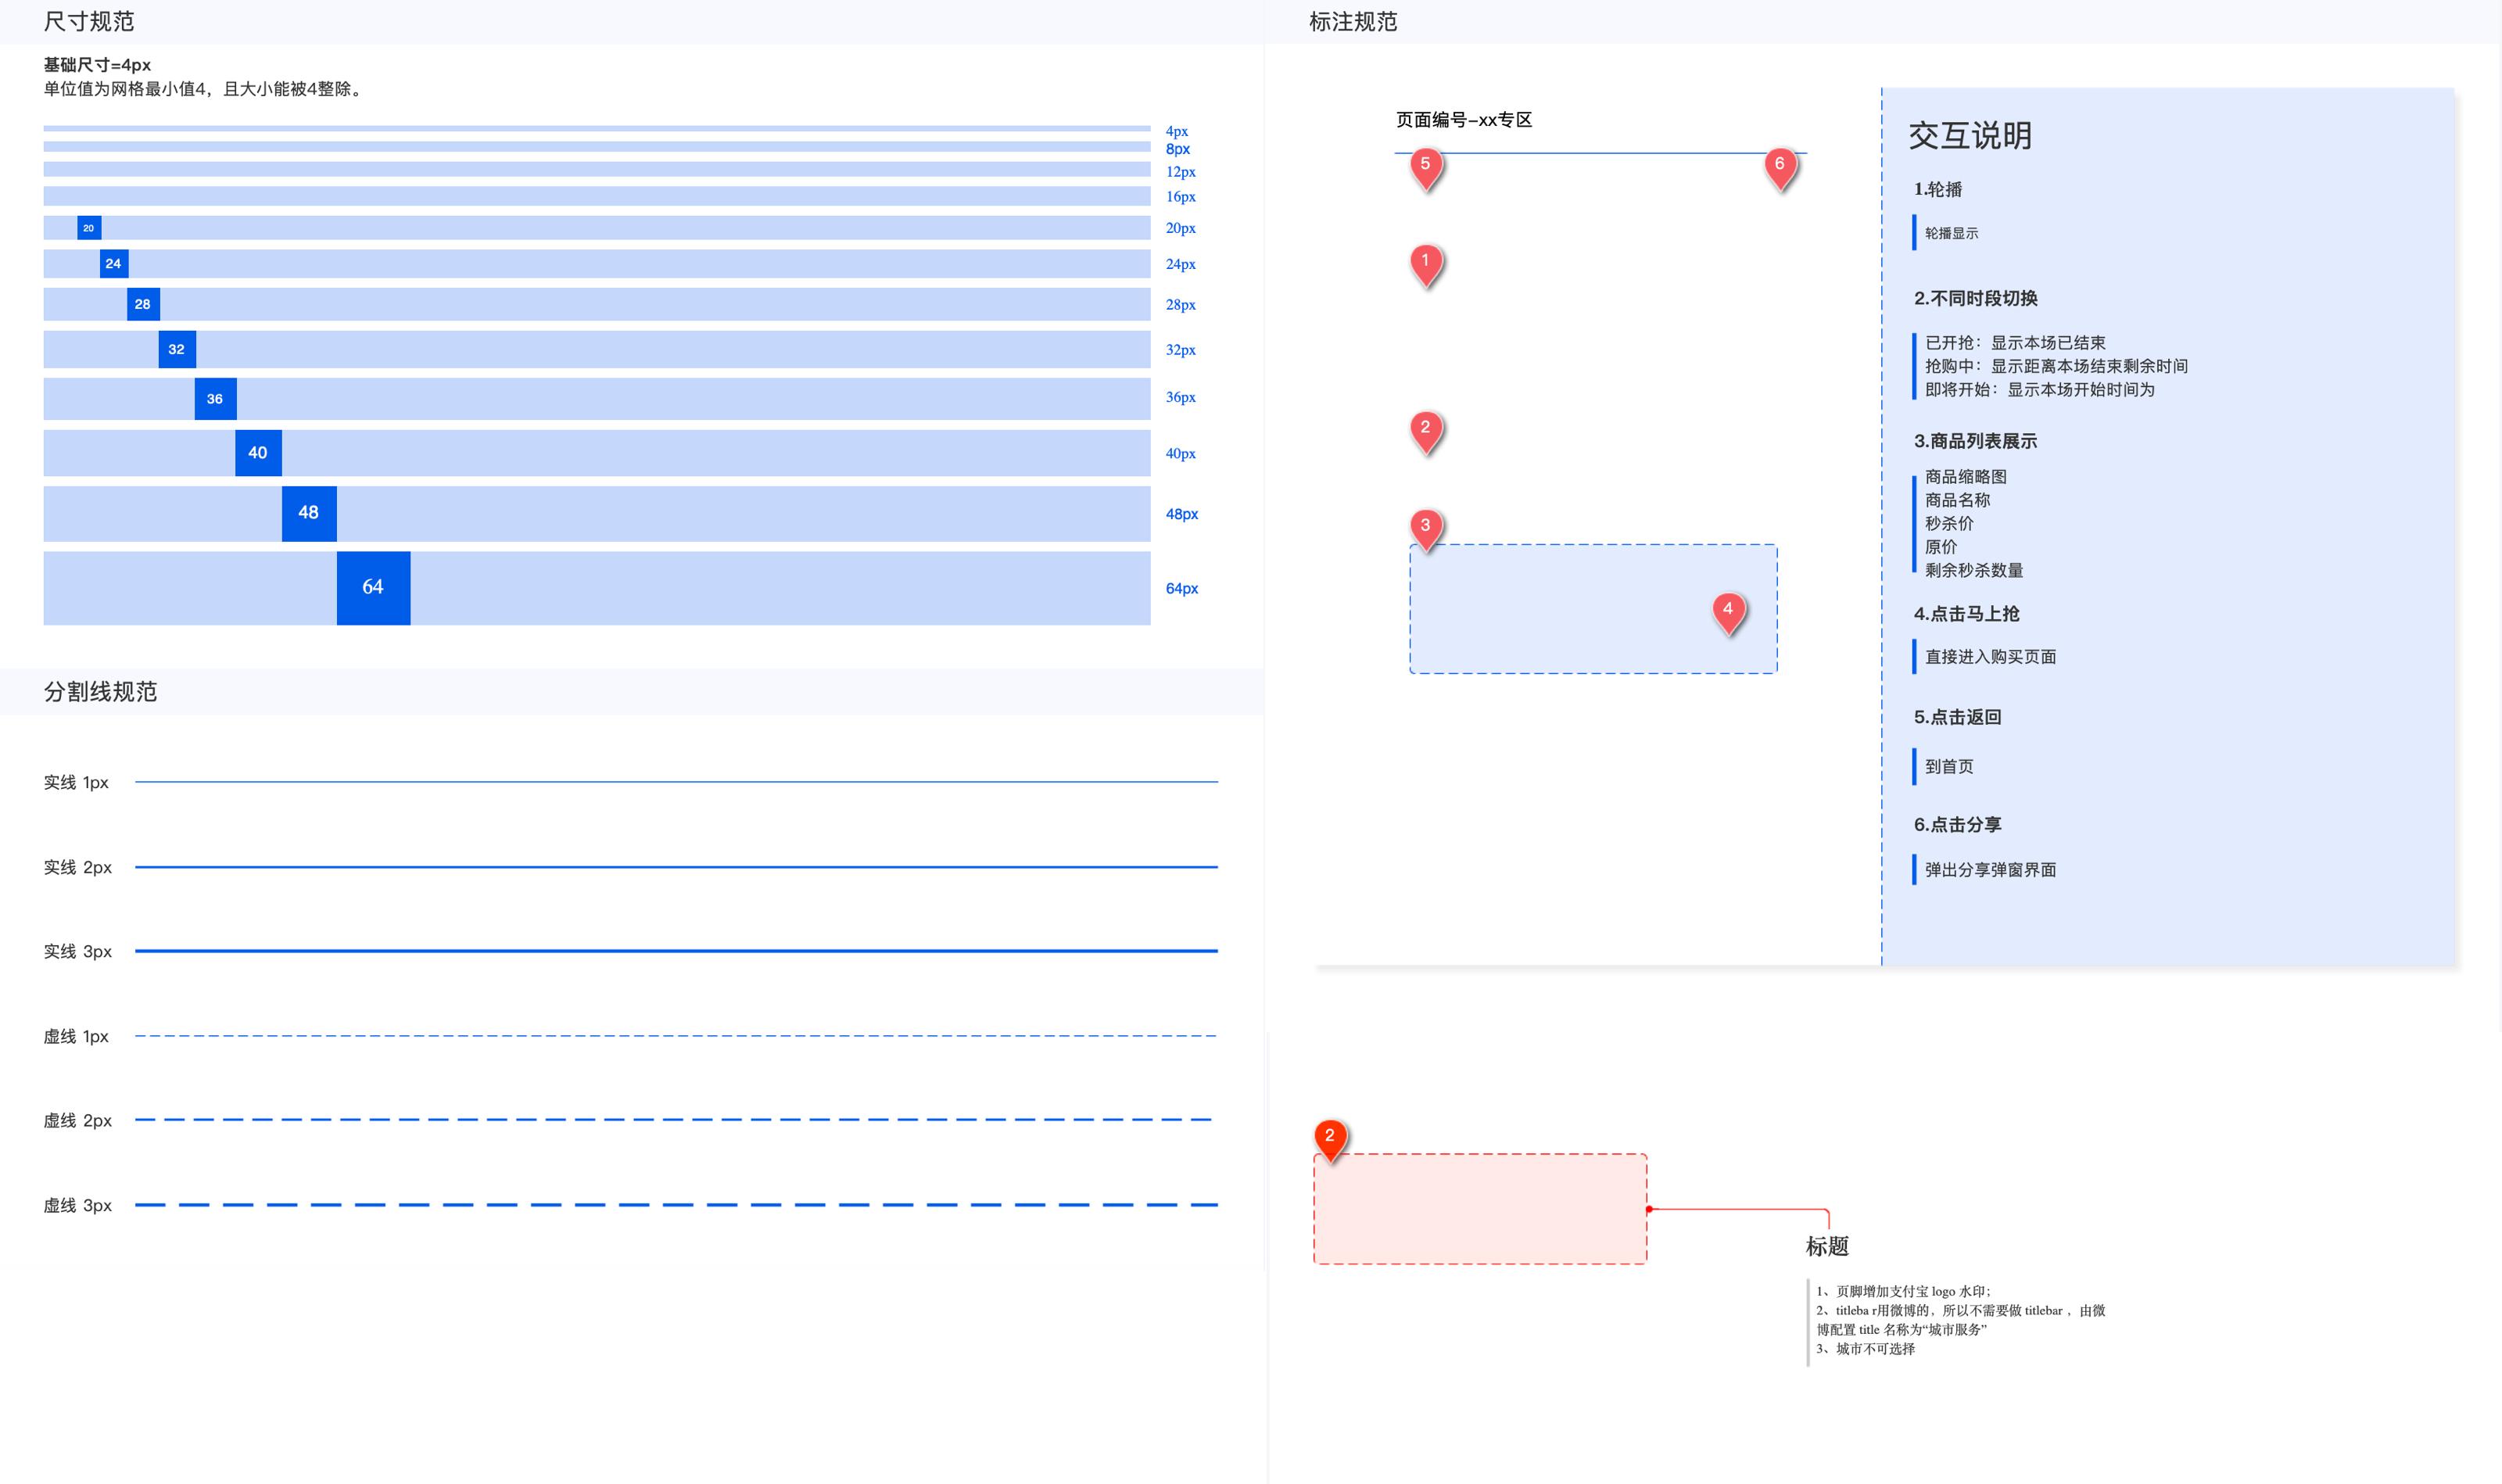Click the 已开抢：显示本场已结束 line
Viewport: 2502px width, 1484px height.
click(2015, 342)
